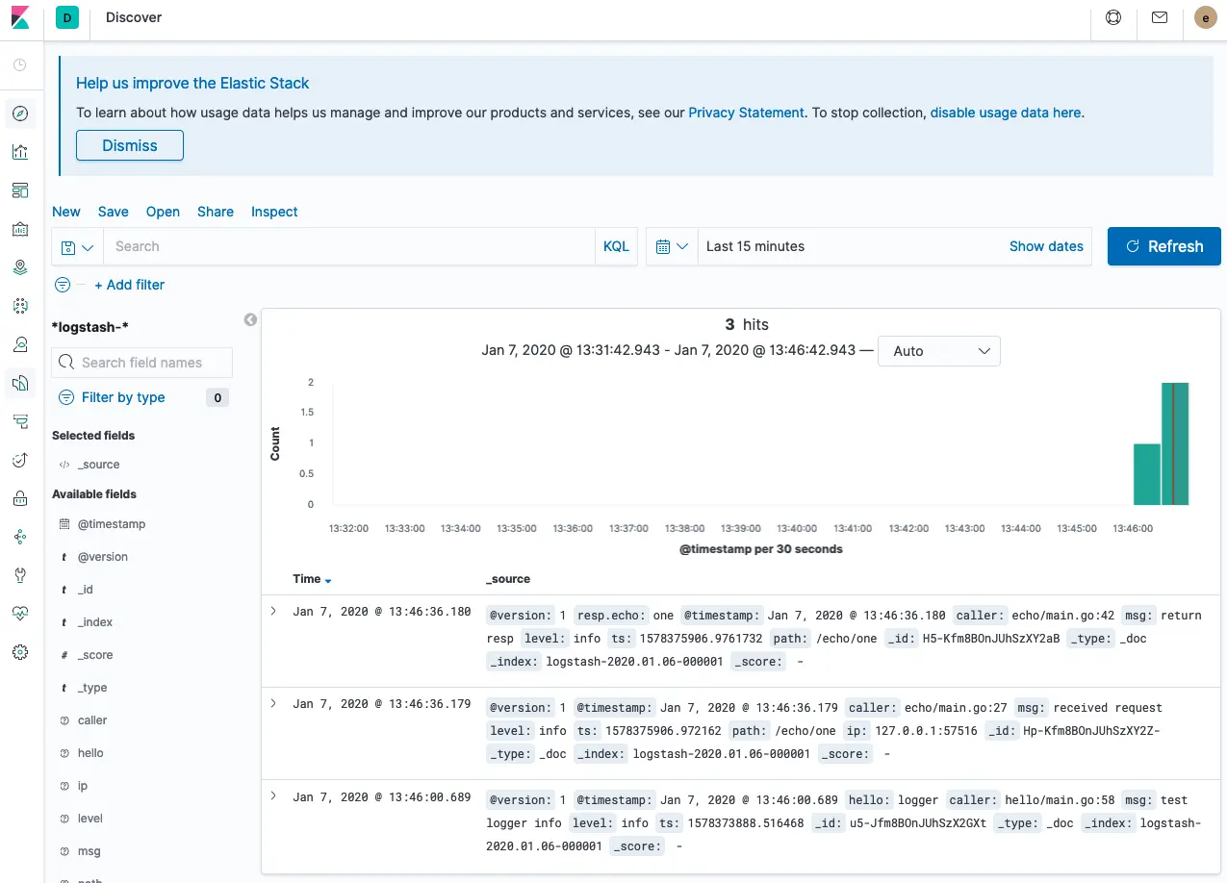Click the Save menu item
The image size is (1227, 883).
tap(113, 212)
